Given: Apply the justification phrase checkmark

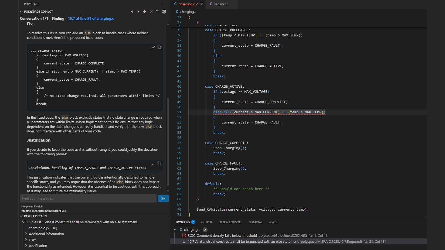Looking at the screenshot, I should (154, 164).
